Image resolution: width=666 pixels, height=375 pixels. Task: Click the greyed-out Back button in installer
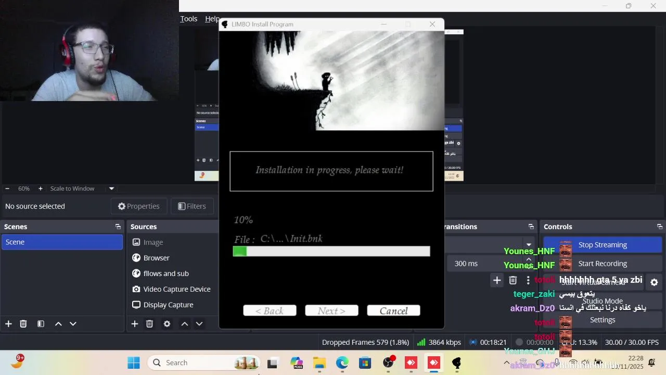tap(270, 311)
